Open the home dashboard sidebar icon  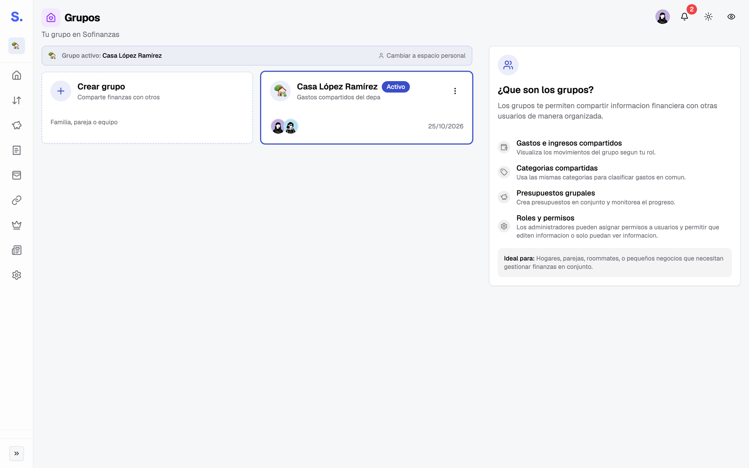pyautogui.click(x=16, y=75)
